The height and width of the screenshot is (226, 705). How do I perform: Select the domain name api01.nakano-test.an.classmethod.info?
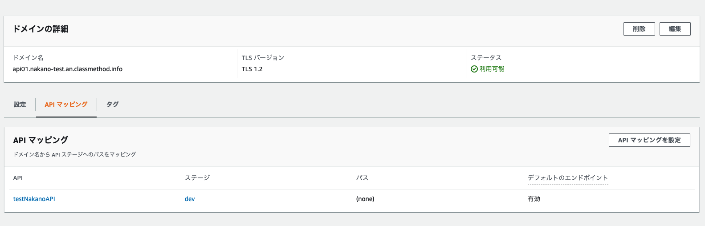[68, 69]
